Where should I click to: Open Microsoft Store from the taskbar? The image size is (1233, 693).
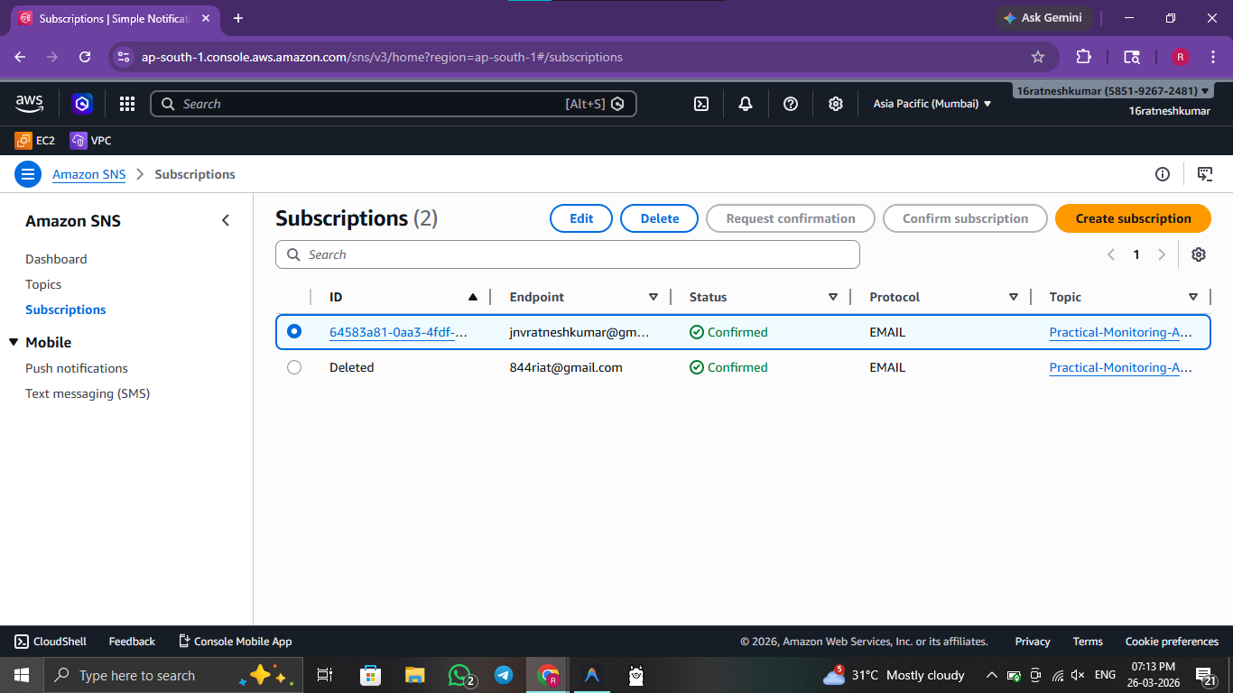370,675
